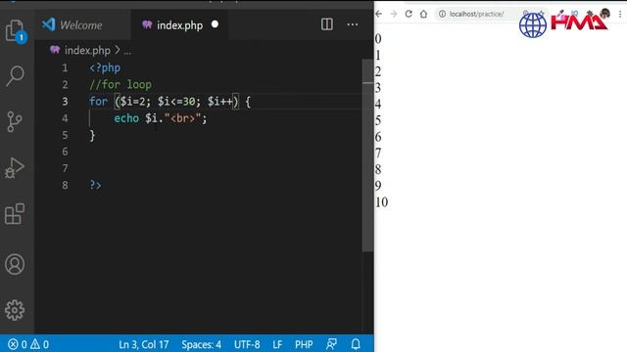This screenshot has height=352, width=627.
Task: Split the editor to the right
Action: pos(326,24)
